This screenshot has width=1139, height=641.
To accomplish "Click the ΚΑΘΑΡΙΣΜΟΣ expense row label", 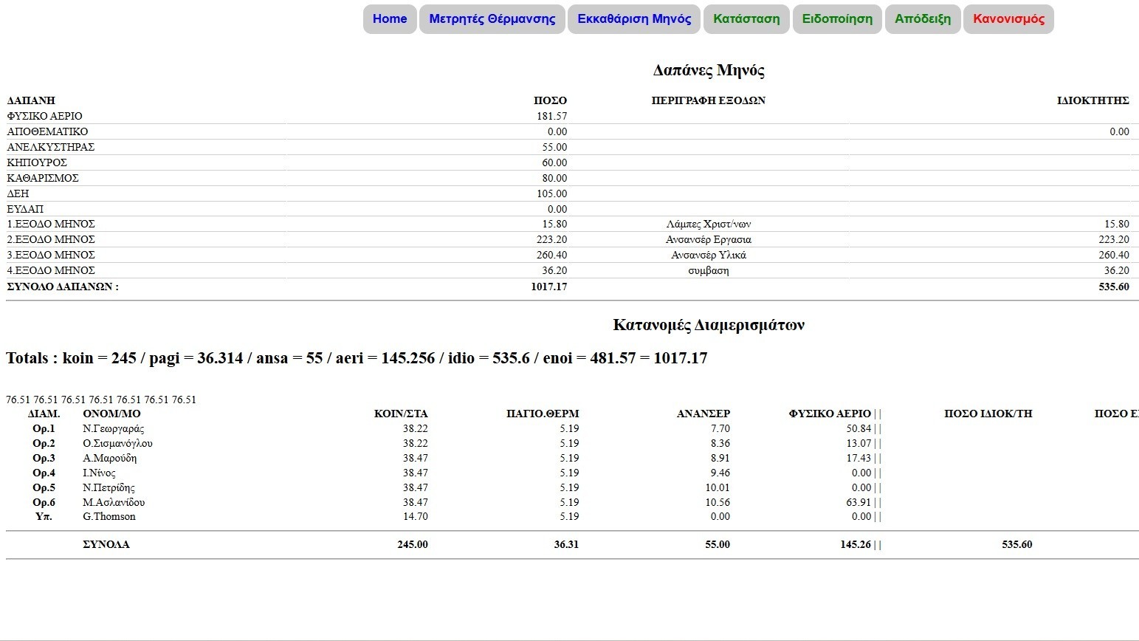I will [x=43, y=178].
